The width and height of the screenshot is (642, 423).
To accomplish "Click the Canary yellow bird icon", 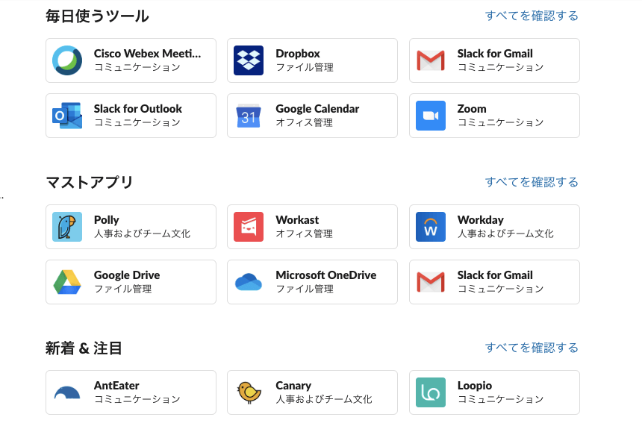I will [249, 392].
